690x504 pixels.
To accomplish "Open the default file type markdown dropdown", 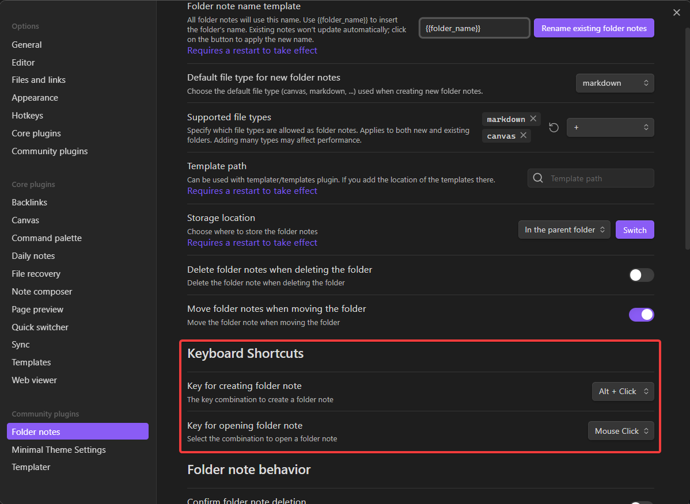I will (x=615, y=83).
